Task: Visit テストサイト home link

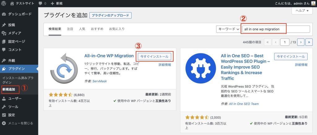Action: [22, 3]
